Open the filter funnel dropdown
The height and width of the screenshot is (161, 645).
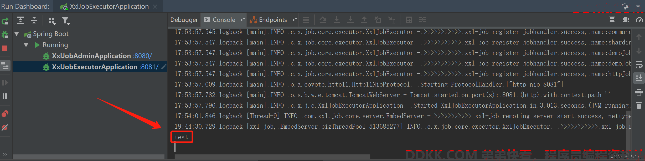(x=66, y=21)
